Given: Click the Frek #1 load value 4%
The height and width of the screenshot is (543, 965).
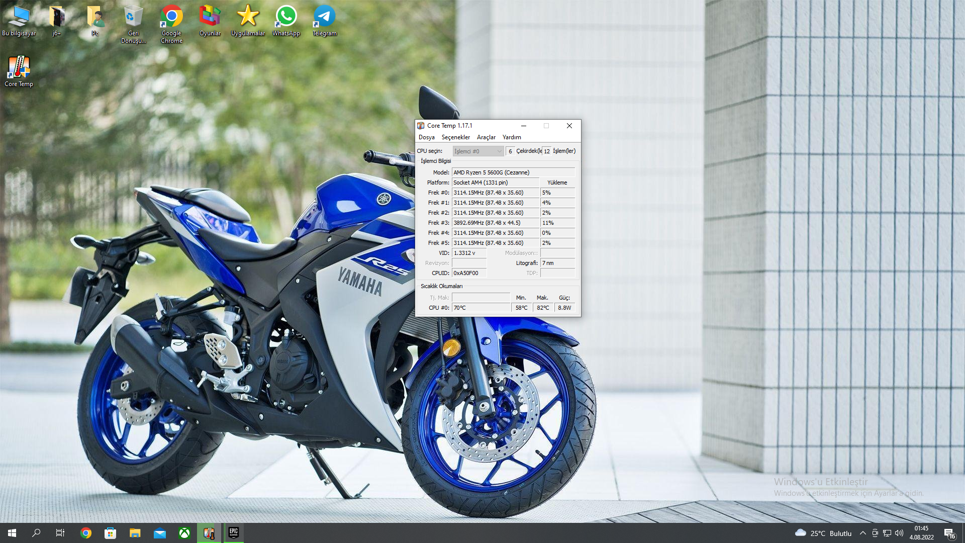Looking at the screenshot, I should [x=557, y=203].
